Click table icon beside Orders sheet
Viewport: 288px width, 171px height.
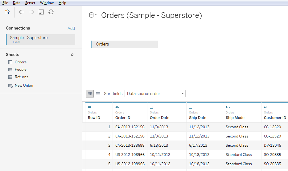(x=10, y=62)
